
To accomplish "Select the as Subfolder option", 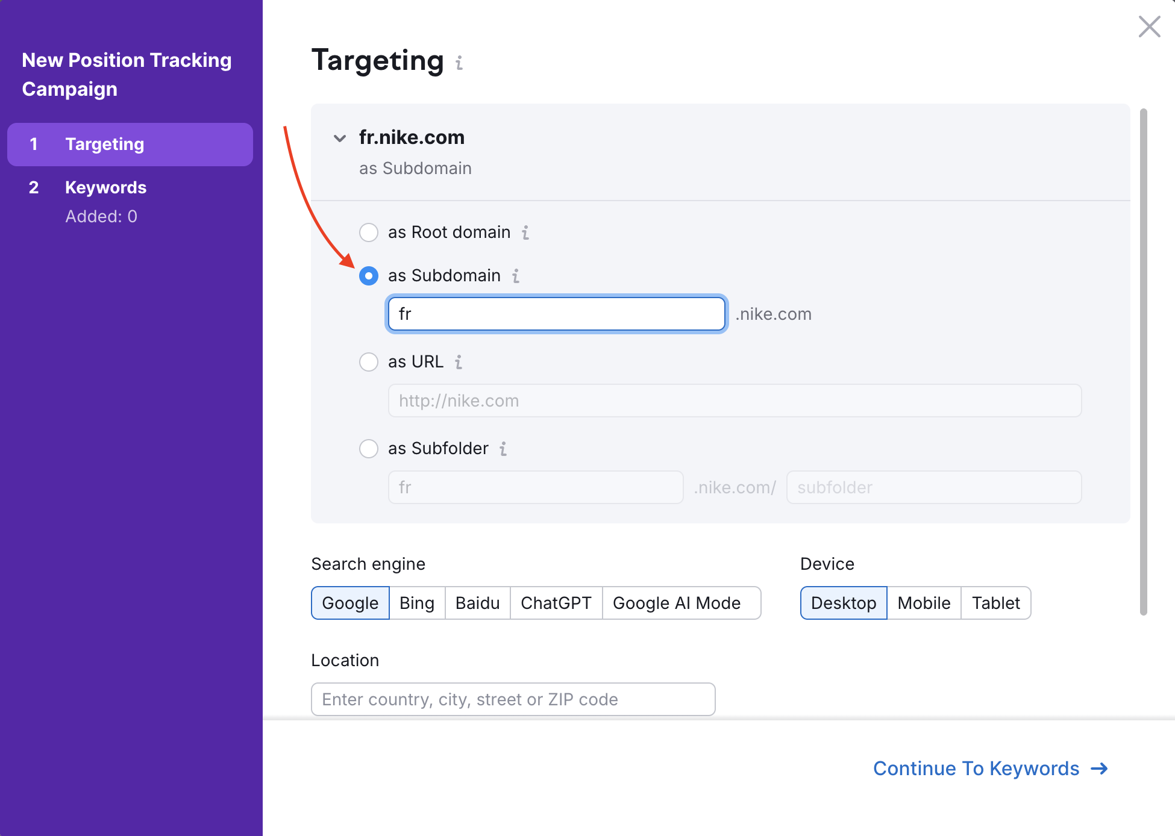I will point(368,449).
